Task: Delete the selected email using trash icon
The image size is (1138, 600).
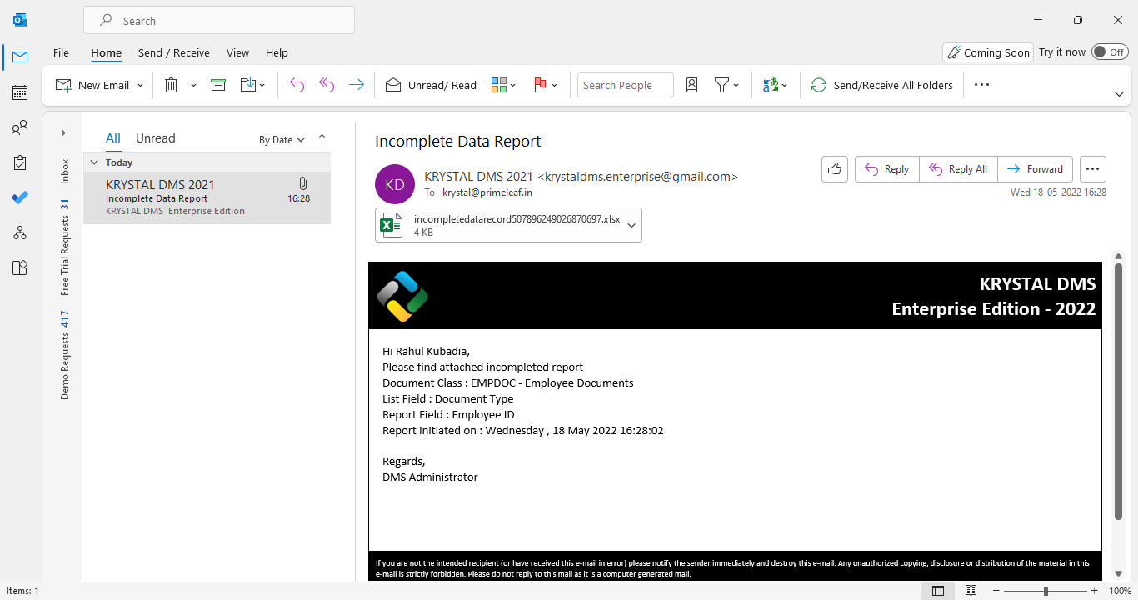Action: (170, 84)
